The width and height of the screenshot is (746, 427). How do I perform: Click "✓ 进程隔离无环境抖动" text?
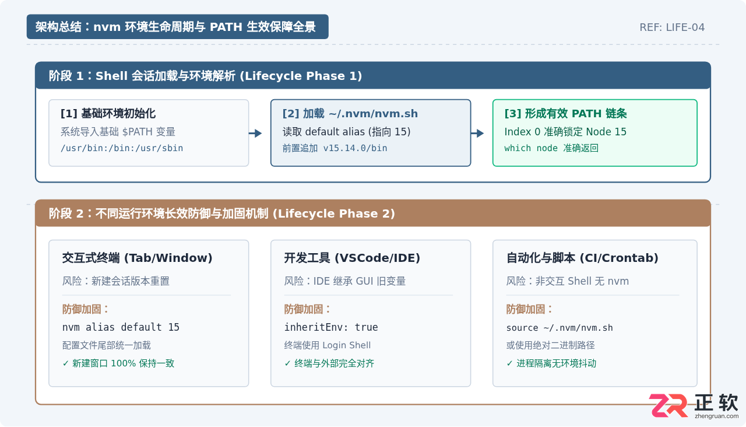click(551, 363)
